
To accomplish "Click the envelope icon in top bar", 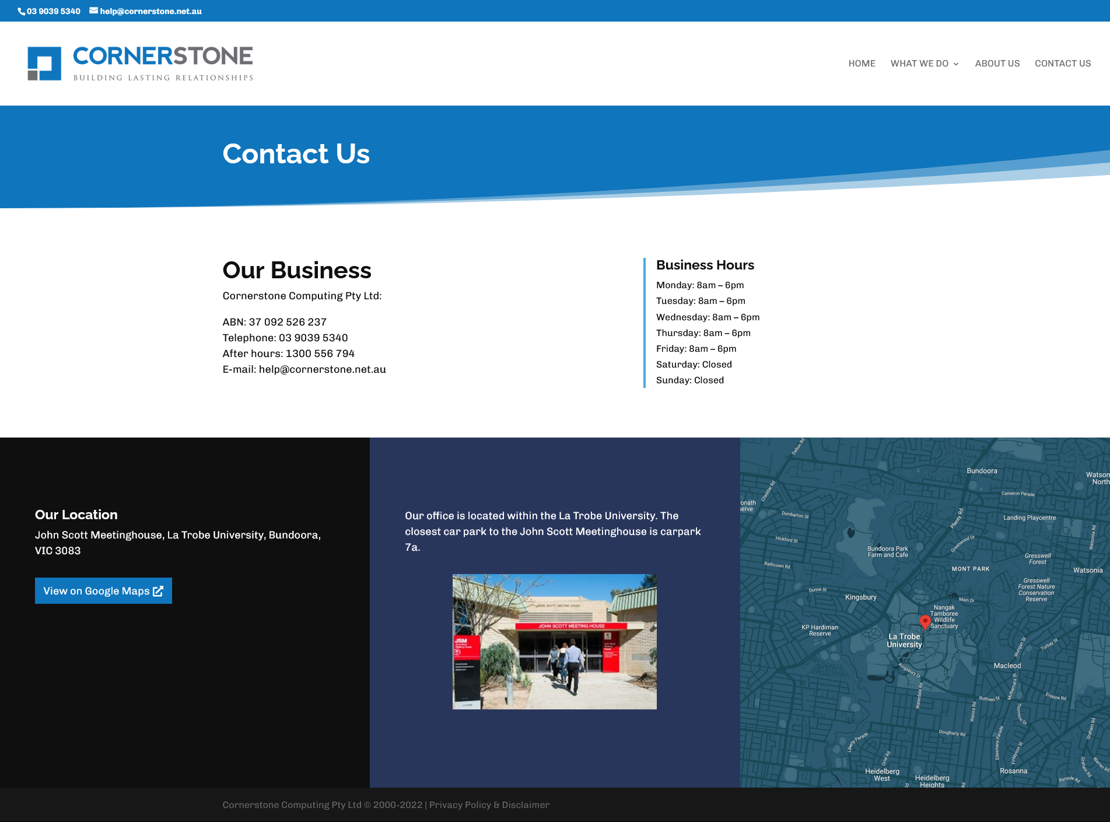I will pos(93,11).
